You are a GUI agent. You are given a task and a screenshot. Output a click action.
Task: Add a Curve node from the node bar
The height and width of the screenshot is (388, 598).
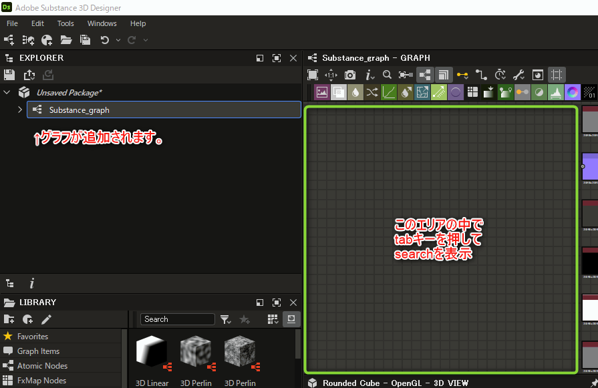pyautogui.click(x=389, y=92)
